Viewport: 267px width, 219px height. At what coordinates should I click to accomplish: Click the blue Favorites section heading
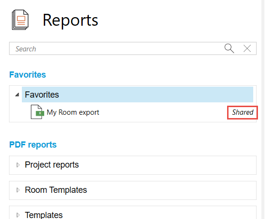coord(28,75)
